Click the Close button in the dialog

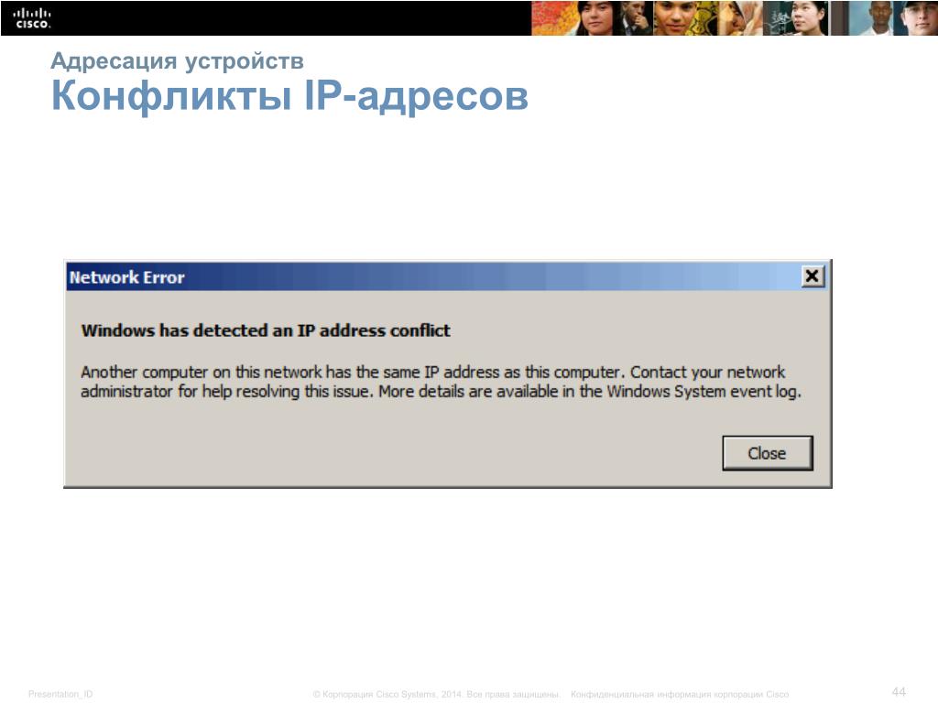pos(768,453)
